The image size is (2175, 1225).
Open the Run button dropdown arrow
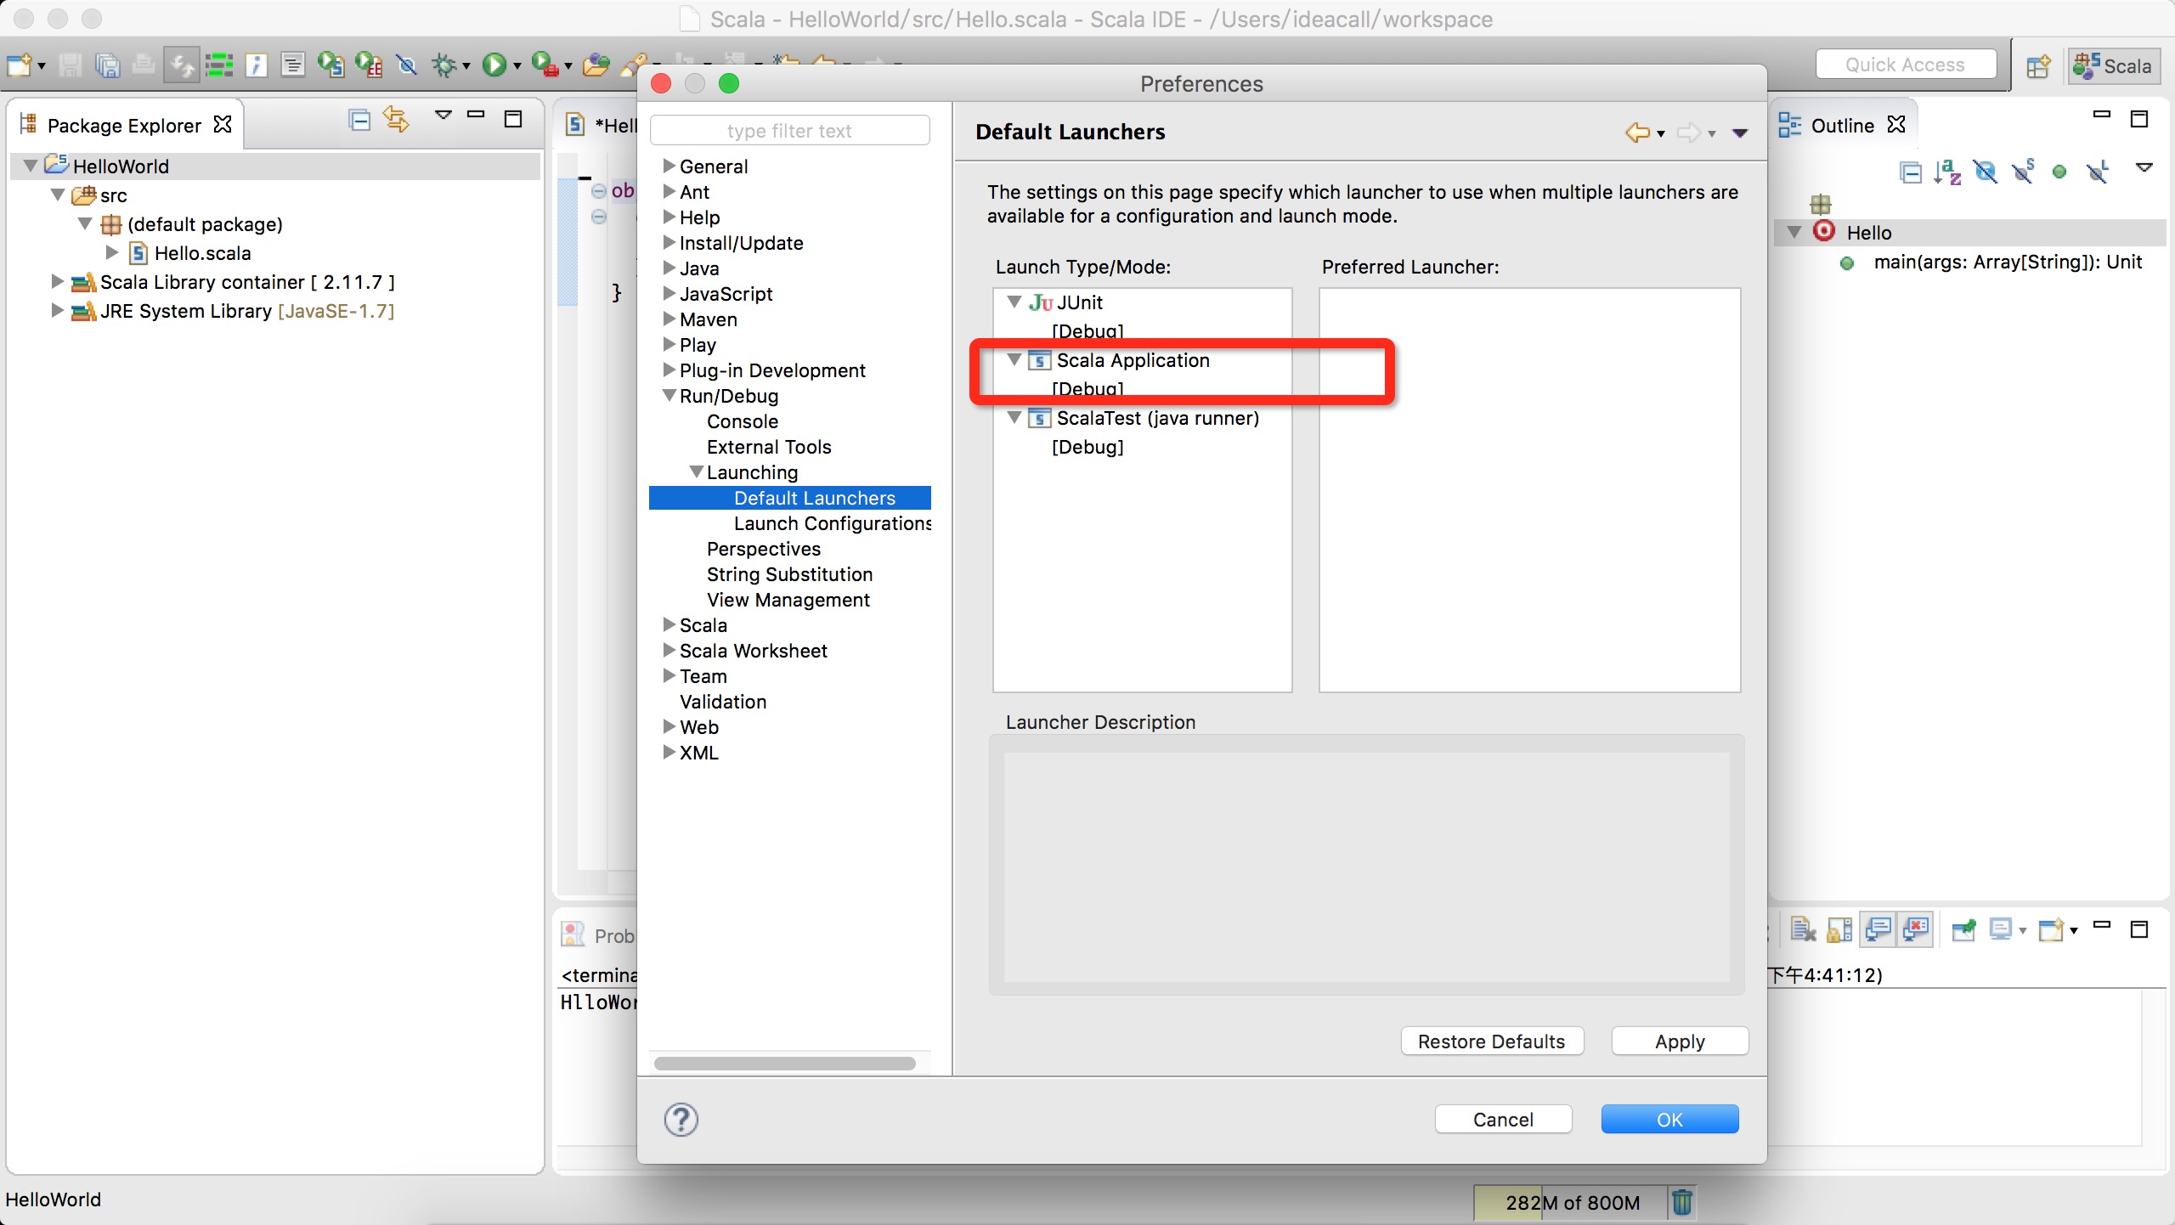point(517,66)
